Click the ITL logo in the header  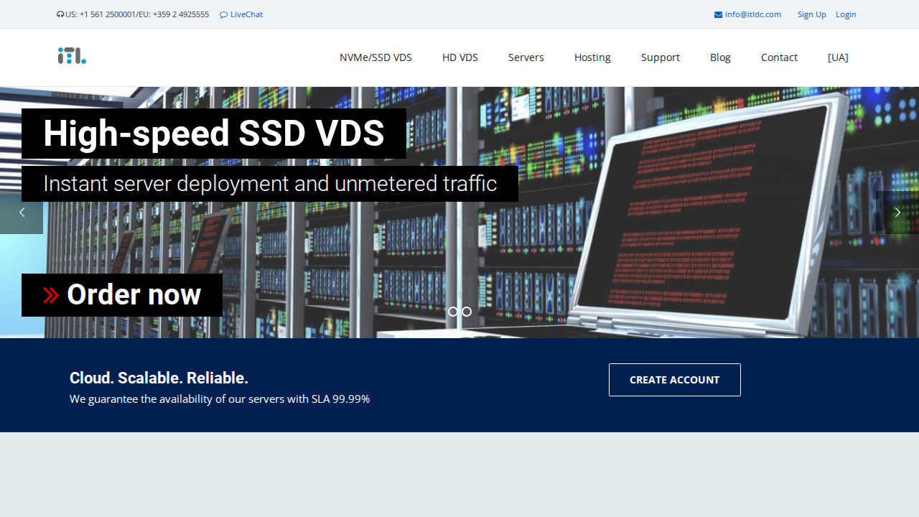(x=72, y=56)
